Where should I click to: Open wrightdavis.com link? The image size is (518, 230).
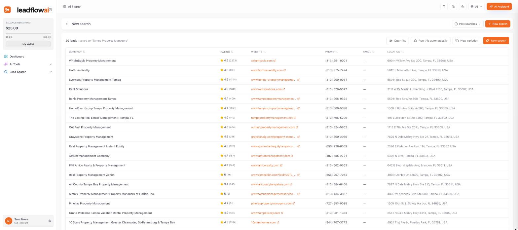point(263,61)
